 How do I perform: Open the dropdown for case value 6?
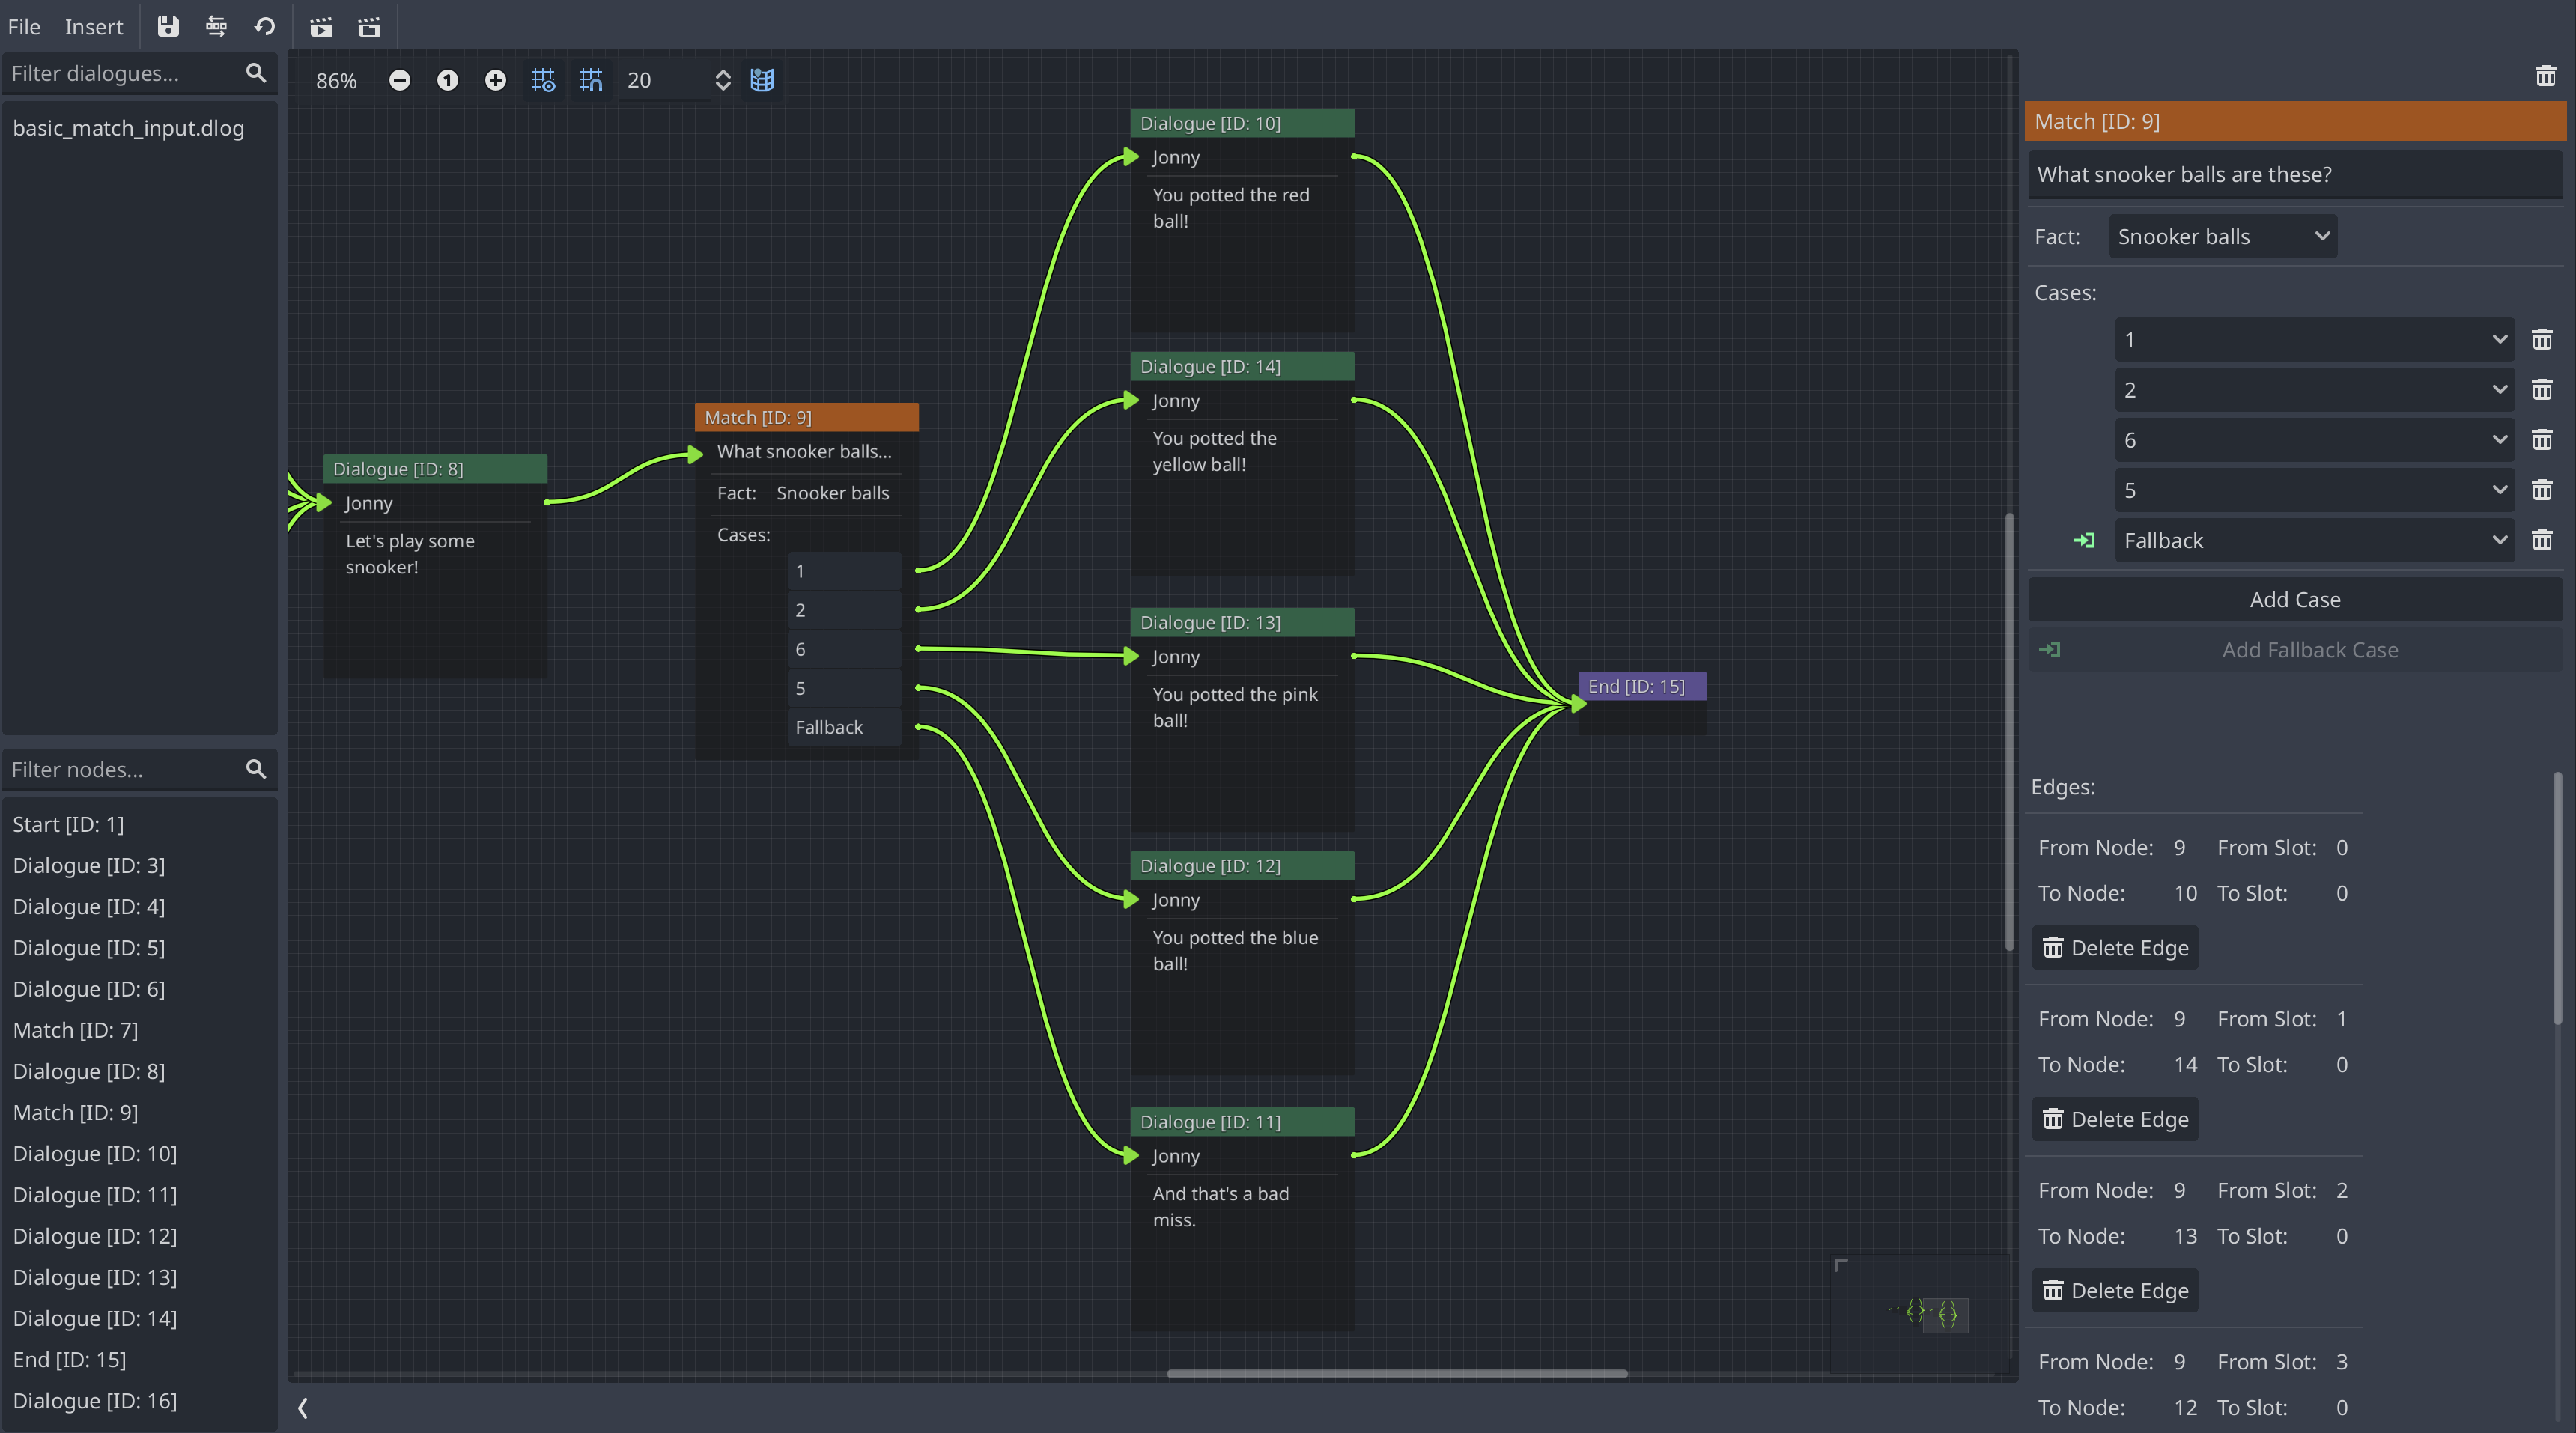2314,440
